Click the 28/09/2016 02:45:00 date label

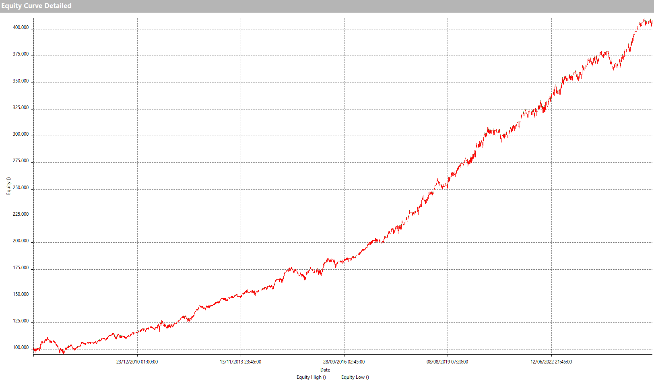point(344,362)
